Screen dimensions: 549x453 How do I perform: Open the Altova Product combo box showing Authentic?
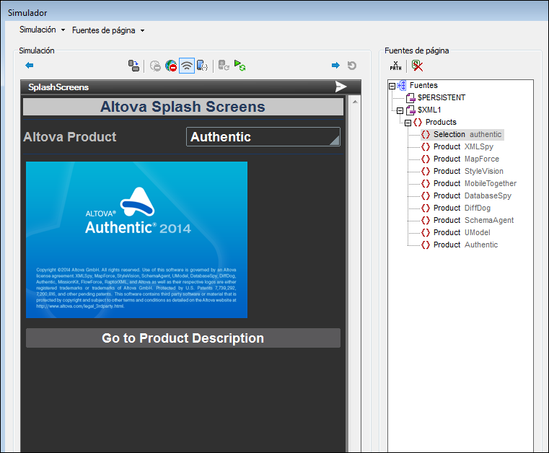point(263,137)
